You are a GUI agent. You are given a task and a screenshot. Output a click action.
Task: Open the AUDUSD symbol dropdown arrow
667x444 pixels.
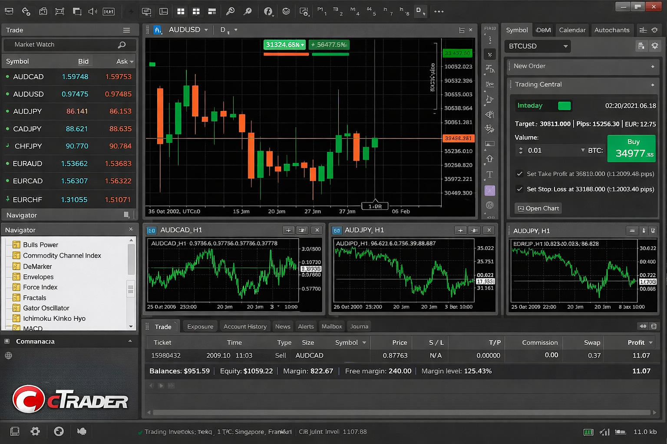coord(206,30)
